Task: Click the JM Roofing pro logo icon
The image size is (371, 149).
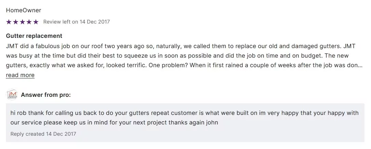Action: point(12,95)
